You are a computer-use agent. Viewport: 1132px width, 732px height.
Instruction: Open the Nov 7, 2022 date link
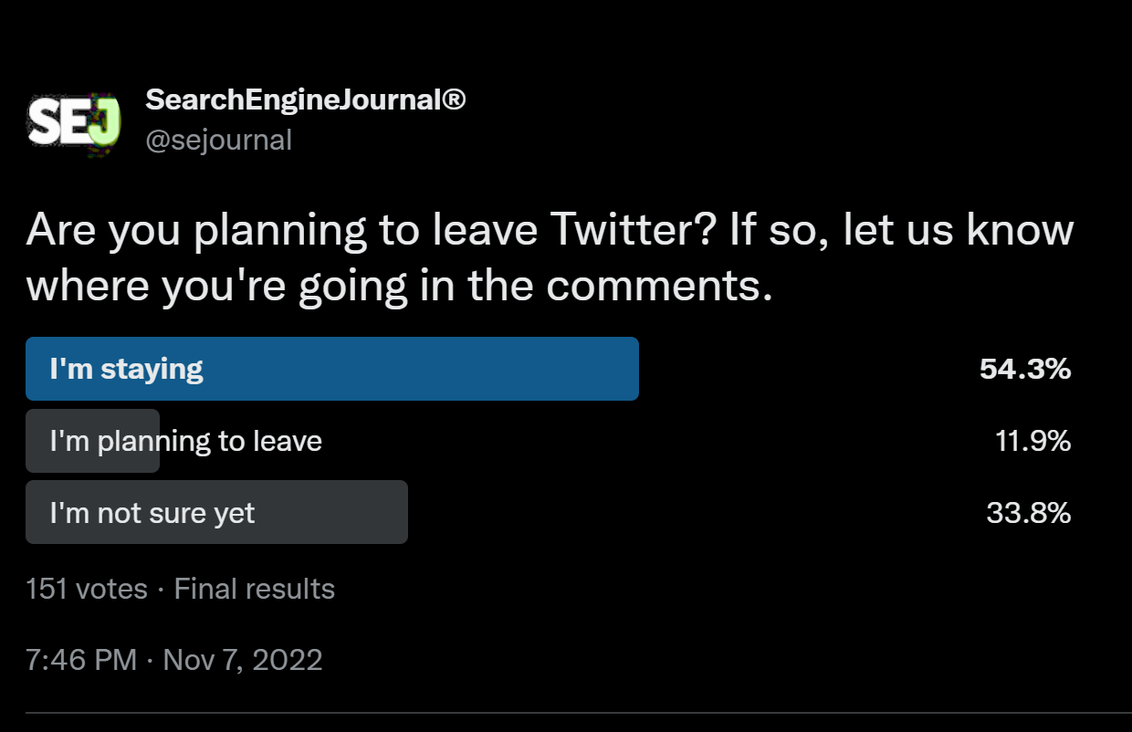[x=243, y=660]
